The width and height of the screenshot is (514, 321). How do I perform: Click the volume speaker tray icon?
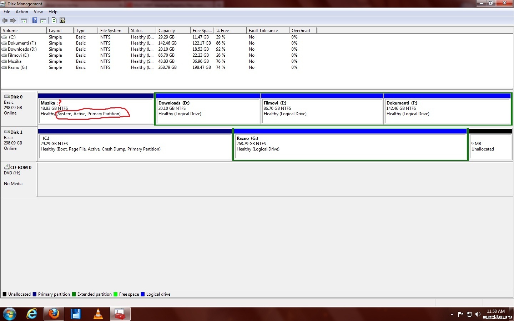tap(478, 314)
